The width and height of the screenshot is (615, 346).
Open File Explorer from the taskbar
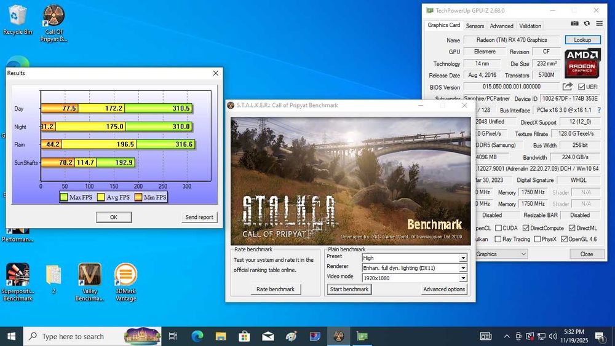[x=221, y=336]
